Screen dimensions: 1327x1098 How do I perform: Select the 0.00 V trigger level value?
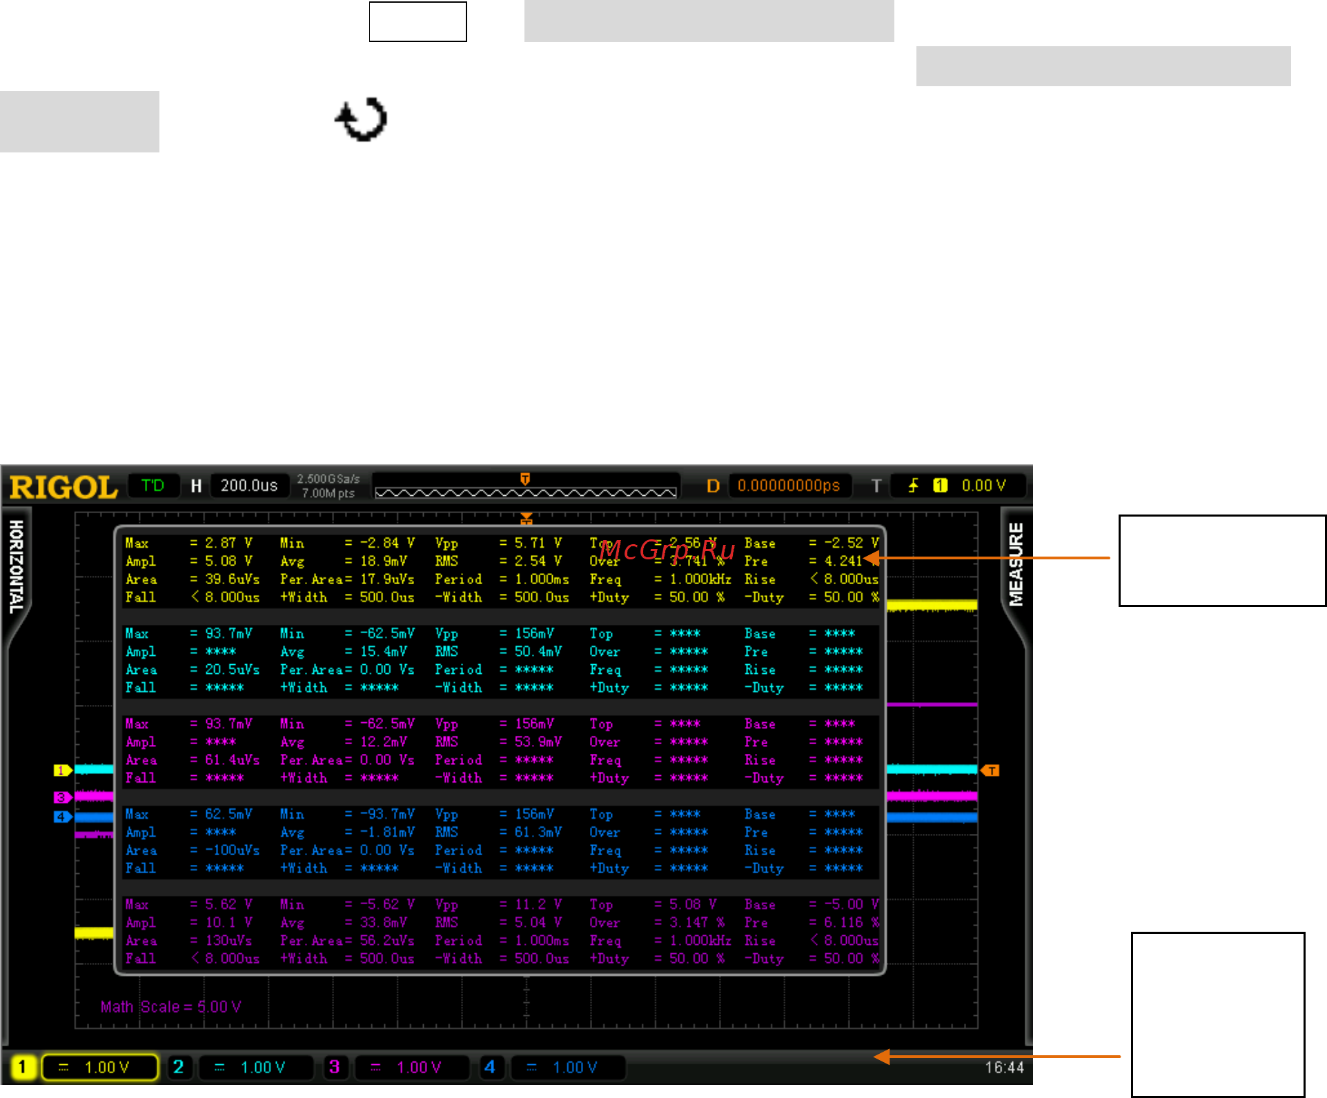click(984, 486)
